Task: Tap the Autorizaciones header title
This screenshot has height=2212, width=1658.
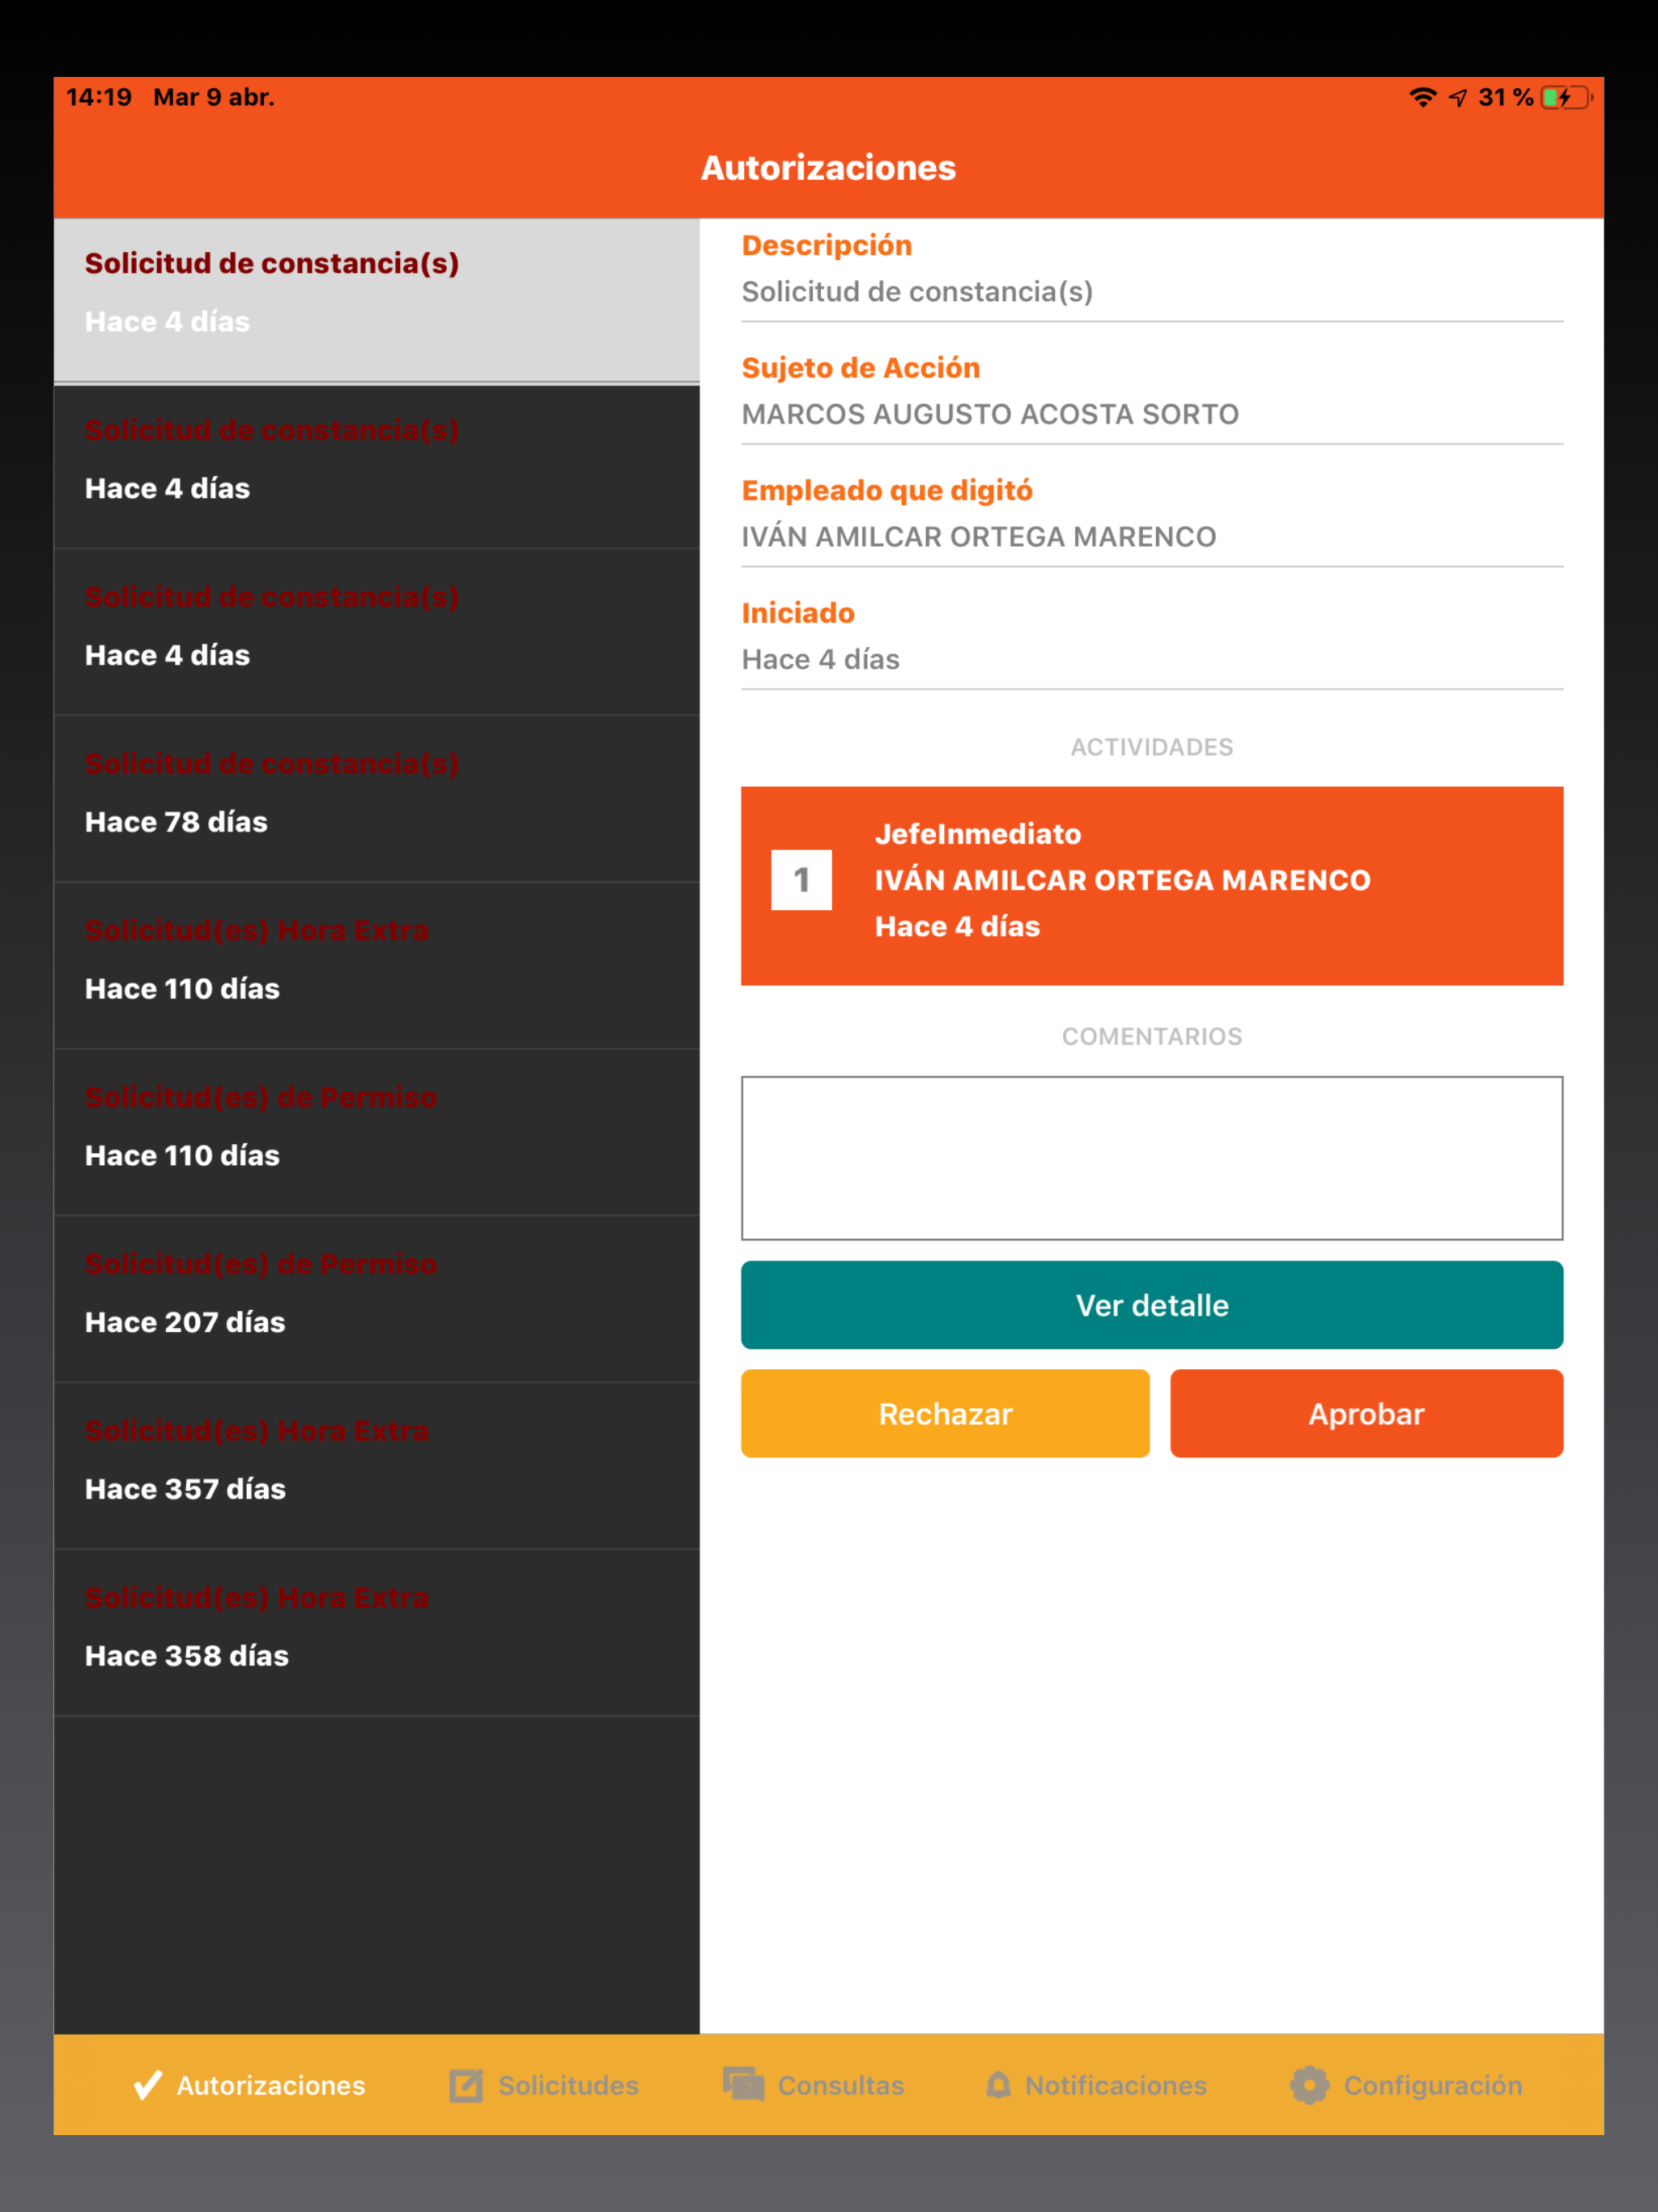Action: tap(828, 168)
